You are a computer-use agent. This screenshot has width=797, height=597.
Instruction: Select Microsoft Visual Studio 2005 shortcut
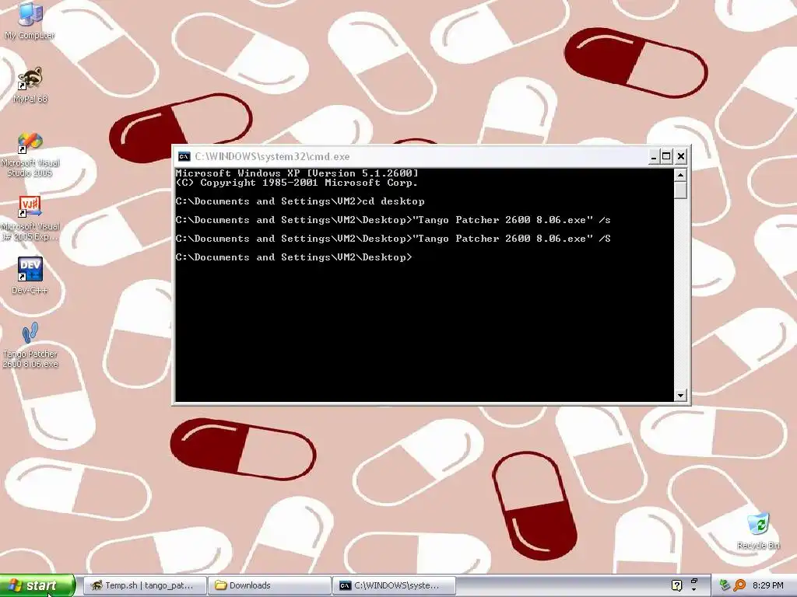[30, 155]
